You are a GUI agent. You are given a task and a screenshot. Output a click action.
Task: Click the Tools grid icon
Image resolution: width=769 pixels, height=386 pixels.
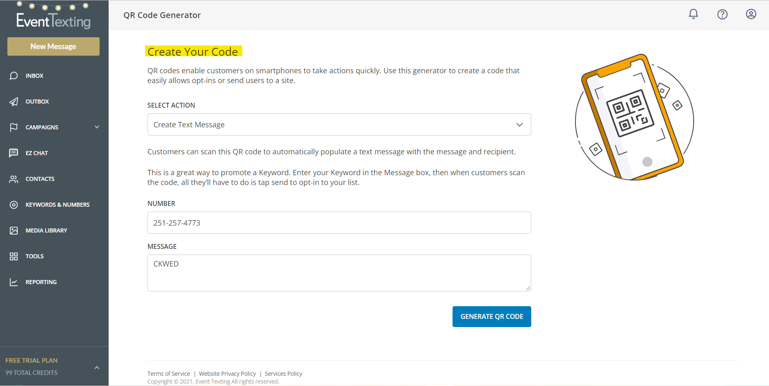(x=14, y=256)
